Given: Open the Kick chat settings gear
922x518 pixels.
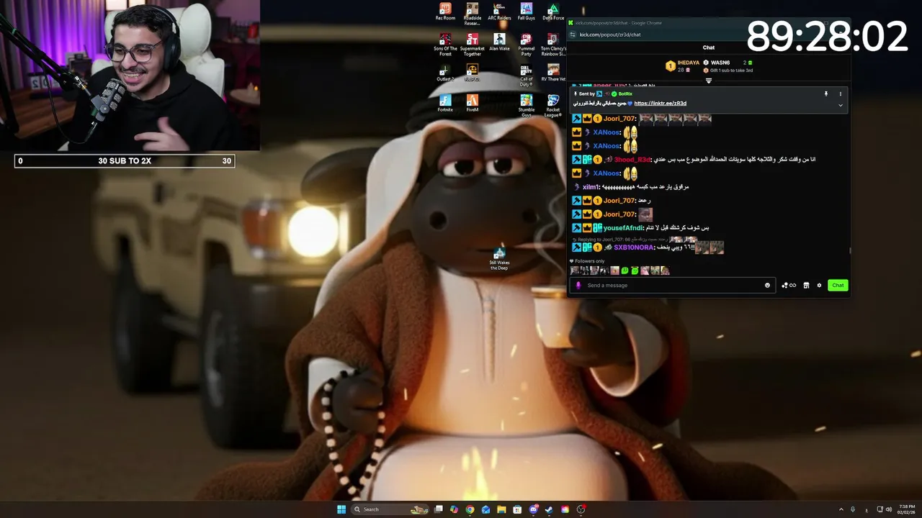Looking at the screenshot, I should coord(819,286).
